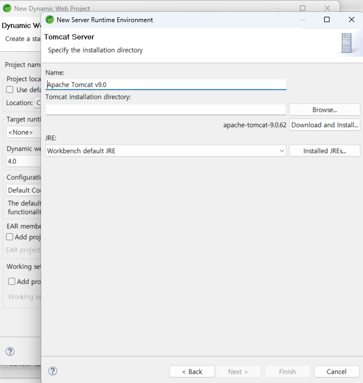Click the Tomcat installation directory field
This screenshot has height=383, width=363.
pyautogui.click(x=166, y=110)
